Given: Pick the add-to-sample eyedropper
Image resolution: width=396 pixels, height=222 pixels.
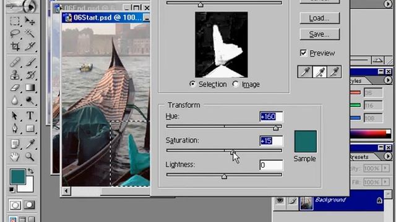Looking at the screenshot, I should tap(319, 72).
